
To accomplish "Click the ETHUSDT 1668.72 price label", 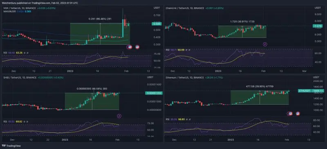I will [311, 91].
